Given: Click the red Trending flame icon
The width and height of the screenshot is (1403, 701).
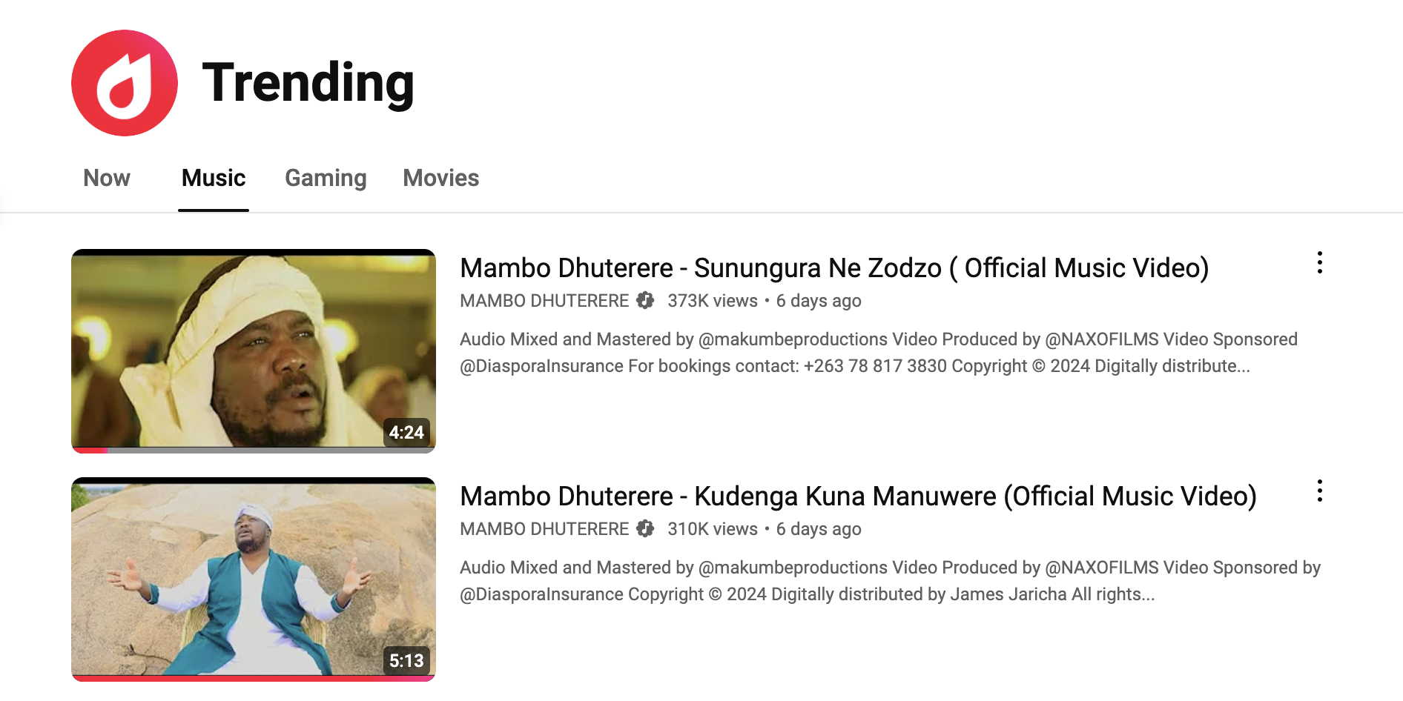Looking at the screenshot, I should pos(125,83).
